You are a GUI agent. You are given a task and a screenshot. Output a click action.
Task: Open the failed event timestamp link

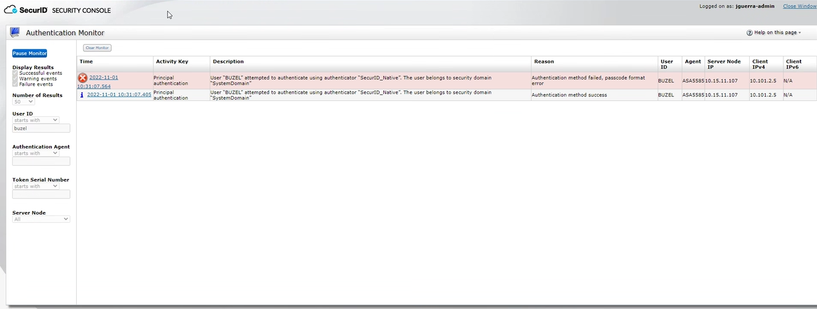pos(103,77)
